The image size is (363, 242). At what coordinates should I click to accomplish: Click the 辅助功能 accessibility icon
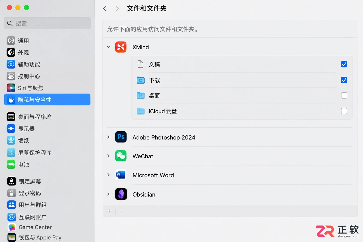click(11, 64)
